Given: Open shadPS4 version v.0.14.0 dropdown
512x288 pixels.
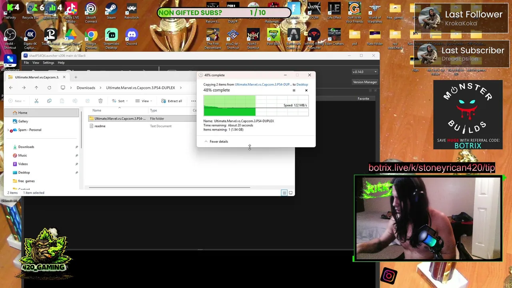Looking at the screenshot, I should coord(364,72).
